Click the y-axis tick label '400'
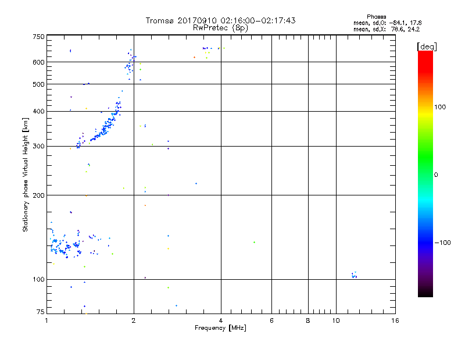The width and height of the screenshot is (465, 349). [x=38, y=111]
